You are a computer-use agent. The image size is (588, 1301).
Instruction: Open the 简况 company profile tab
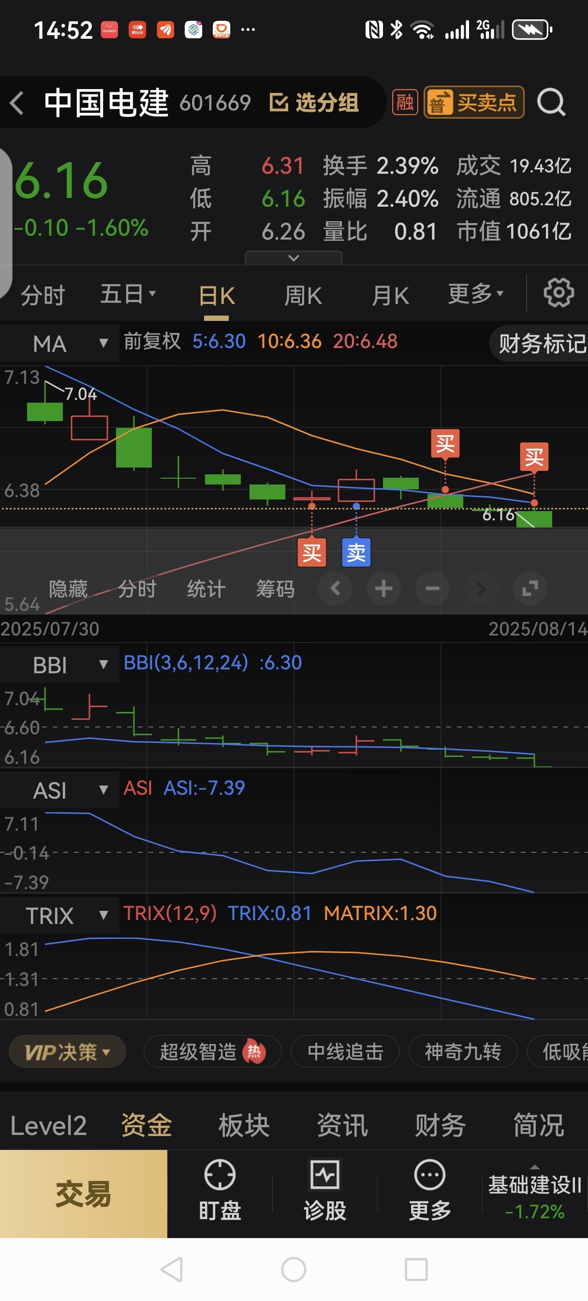[x=539, y=1126]
